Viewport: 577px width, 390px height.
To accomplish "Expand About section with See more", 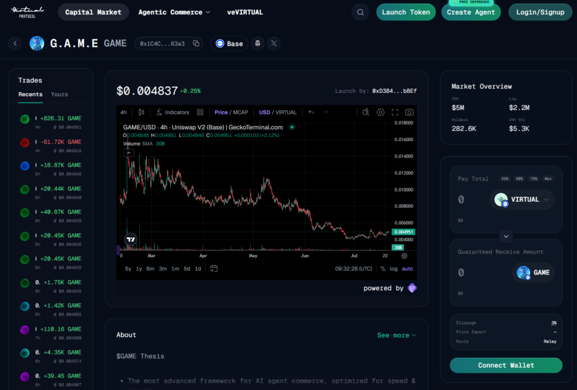I will [x=396, y=335].
